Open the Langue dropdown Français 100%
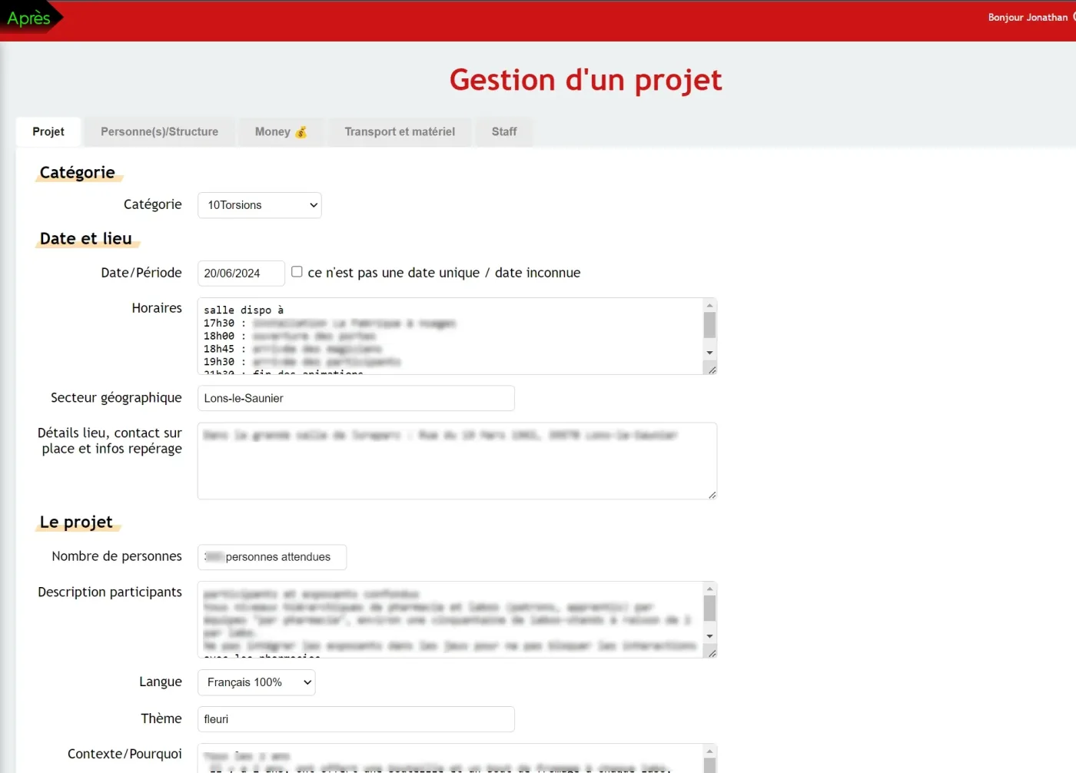The height and width of the screenshot is (773, 1076). pyautogui.click(x=257, y=682)
